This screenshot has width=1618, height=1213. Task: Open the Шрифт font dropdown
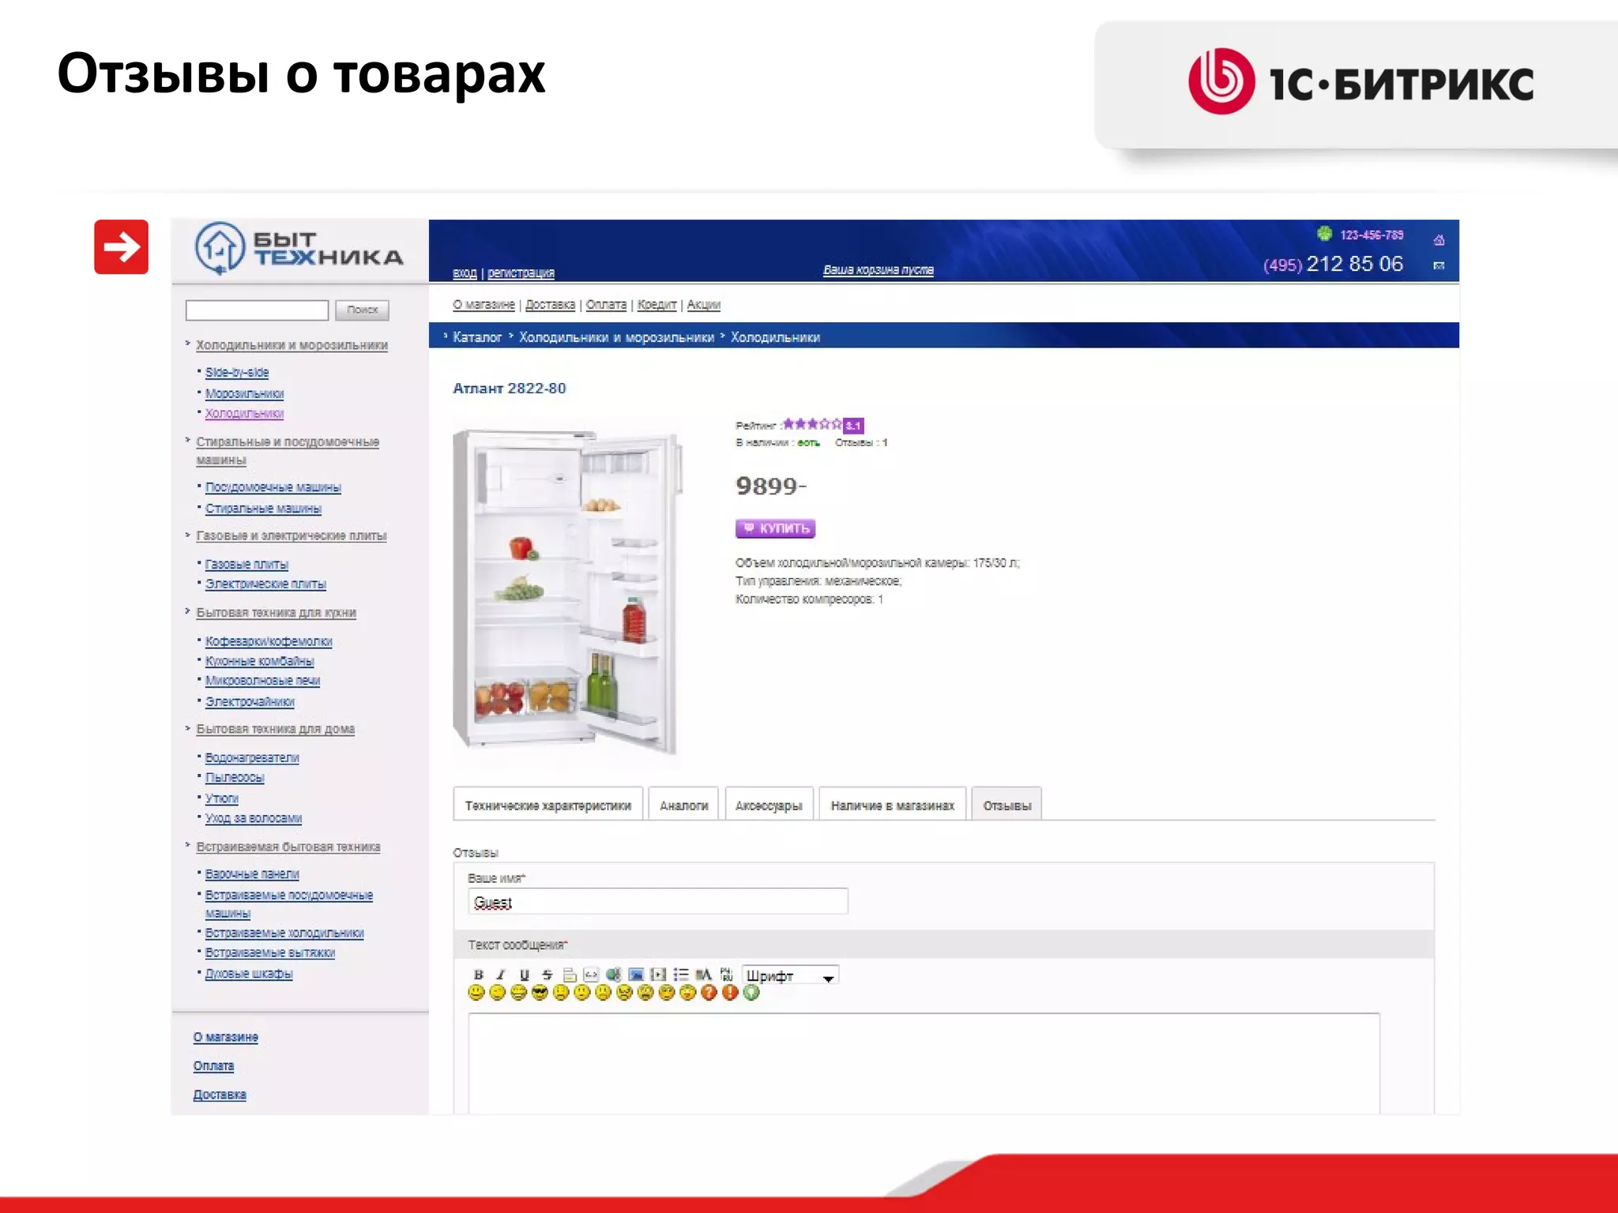[790, 976]
